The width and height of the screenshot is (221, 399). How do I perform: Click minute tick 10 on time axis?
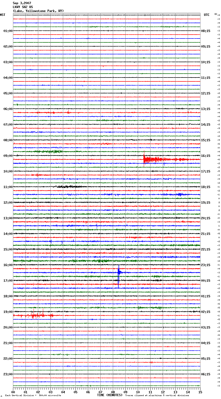pyautogui.click(x=138, y=392)
